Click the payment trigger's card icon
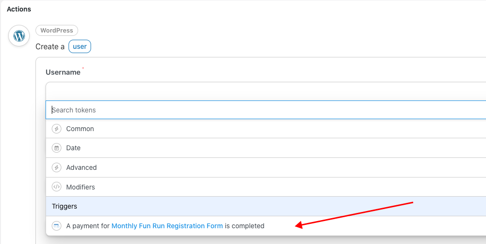This screenshot has height=244, width=486. pyautogui.click(x=57, y=226)
